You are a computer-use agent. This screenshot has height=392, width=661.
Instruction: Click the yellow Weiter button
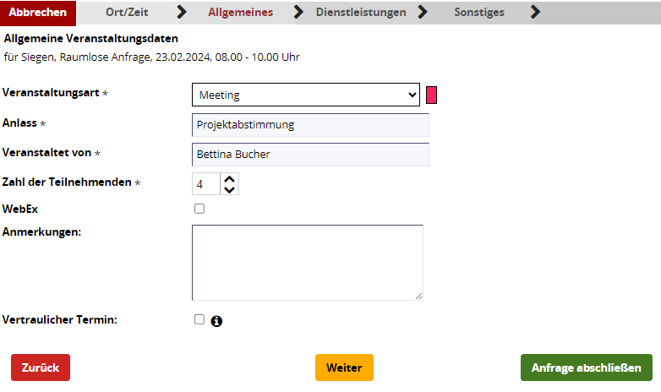point(344,367)
